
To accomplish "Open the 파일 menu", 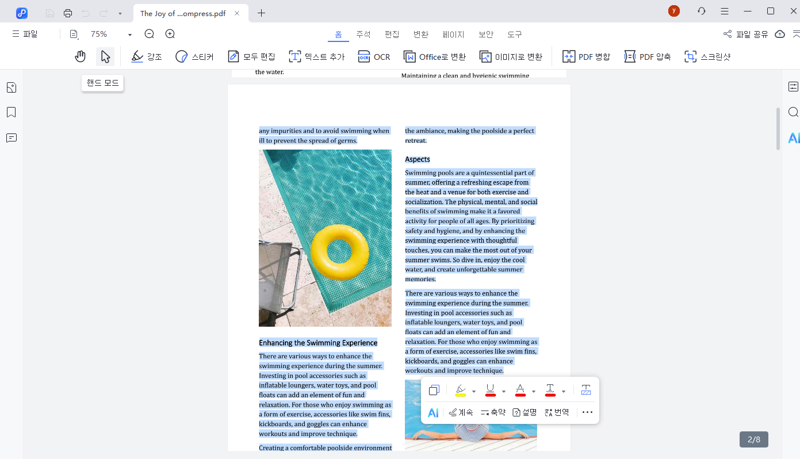I will coord(25,34).
